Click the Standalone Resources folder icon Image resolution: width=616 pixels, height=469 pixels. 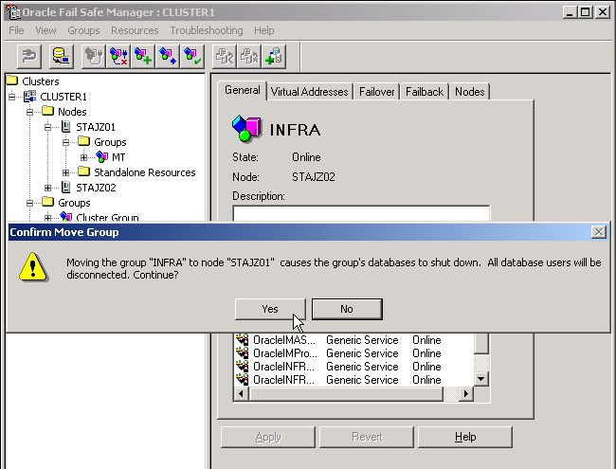[x=84, y=171]
